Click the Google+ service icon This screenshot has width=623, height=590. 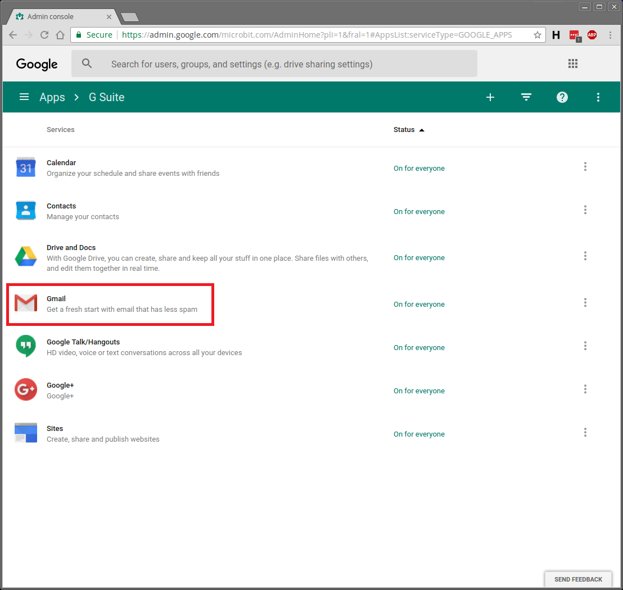(26, 389)
